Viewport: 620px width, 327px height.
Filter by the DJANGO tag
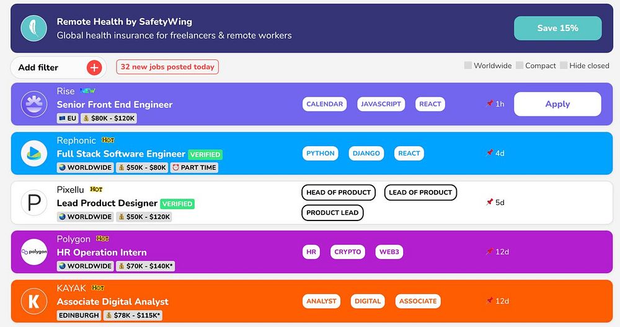tap(366, 153)
